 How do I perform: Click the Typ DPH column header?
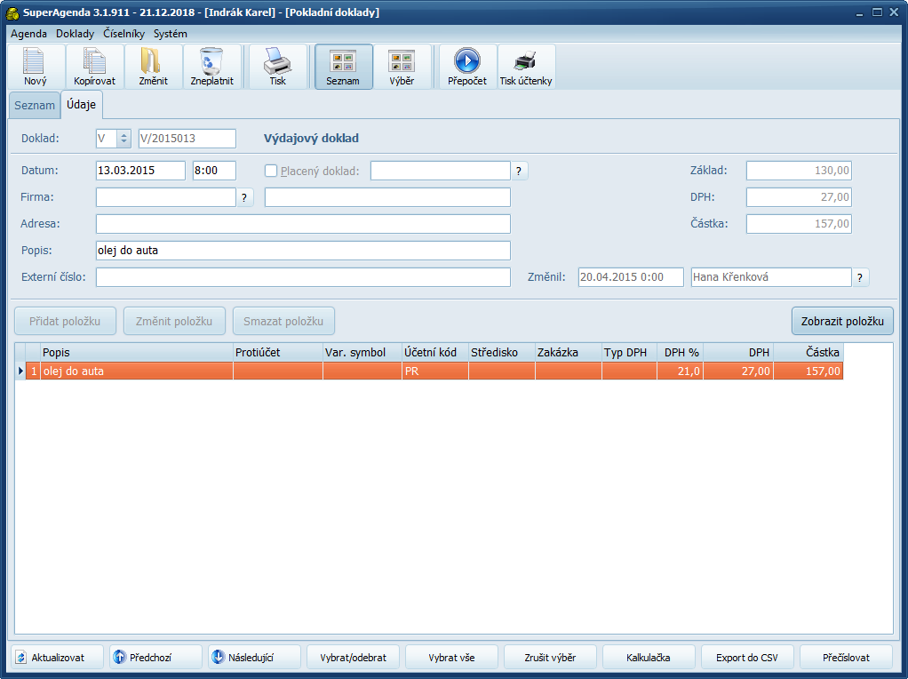click(x=629, y=353)
